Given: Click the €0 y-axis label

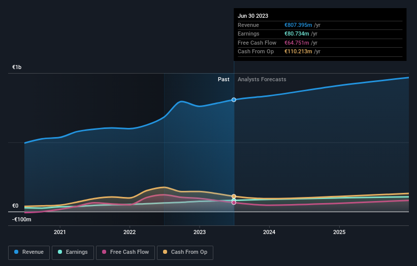Looking at the screenshot, I should (x=15, y=206).
